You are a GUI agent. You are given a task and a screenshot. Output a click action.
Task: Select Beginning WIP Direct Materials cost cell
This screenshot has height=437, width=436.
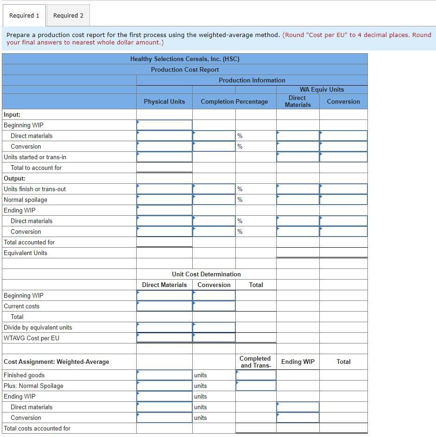164,295
